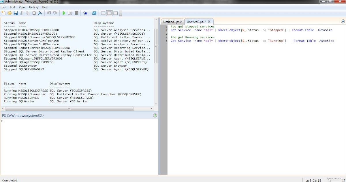Save the current script
346x182 pixels.
tap(16, 13)
